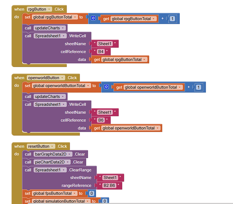This screenshot has width=233, height=204.
Task: Expand the set global rpgButtonTotal variable dropdown
Action: tap(75, 17)
